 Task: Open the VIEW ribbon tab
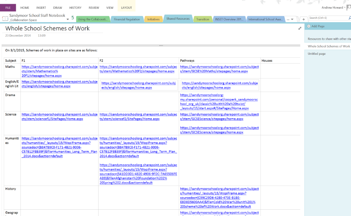tap(110, 8)
